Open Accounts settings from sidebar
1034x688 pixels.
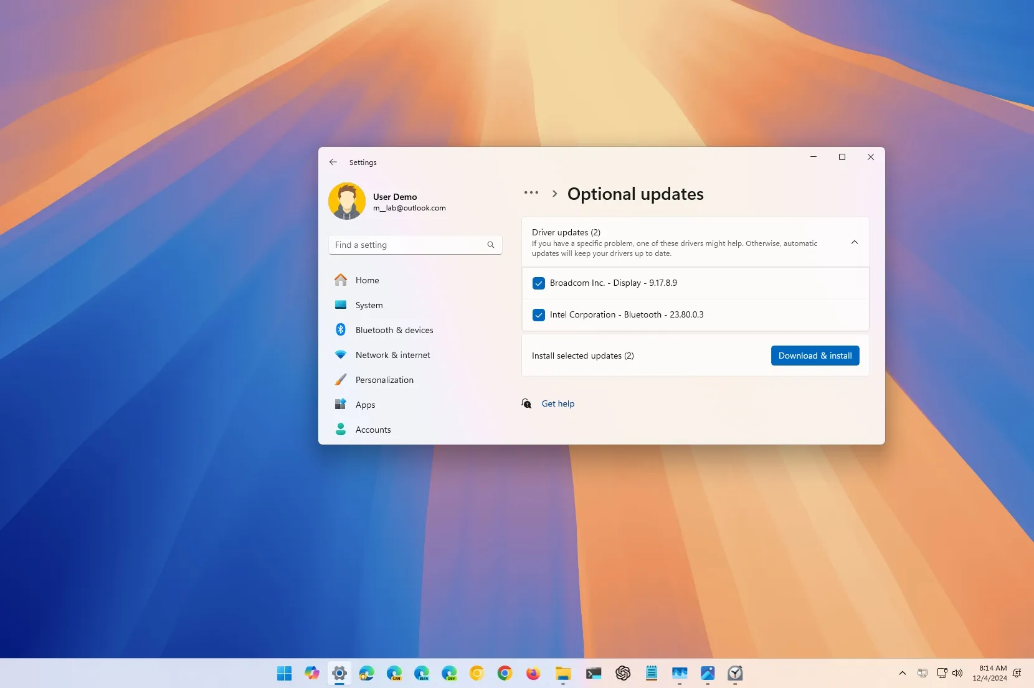point(373,430)
